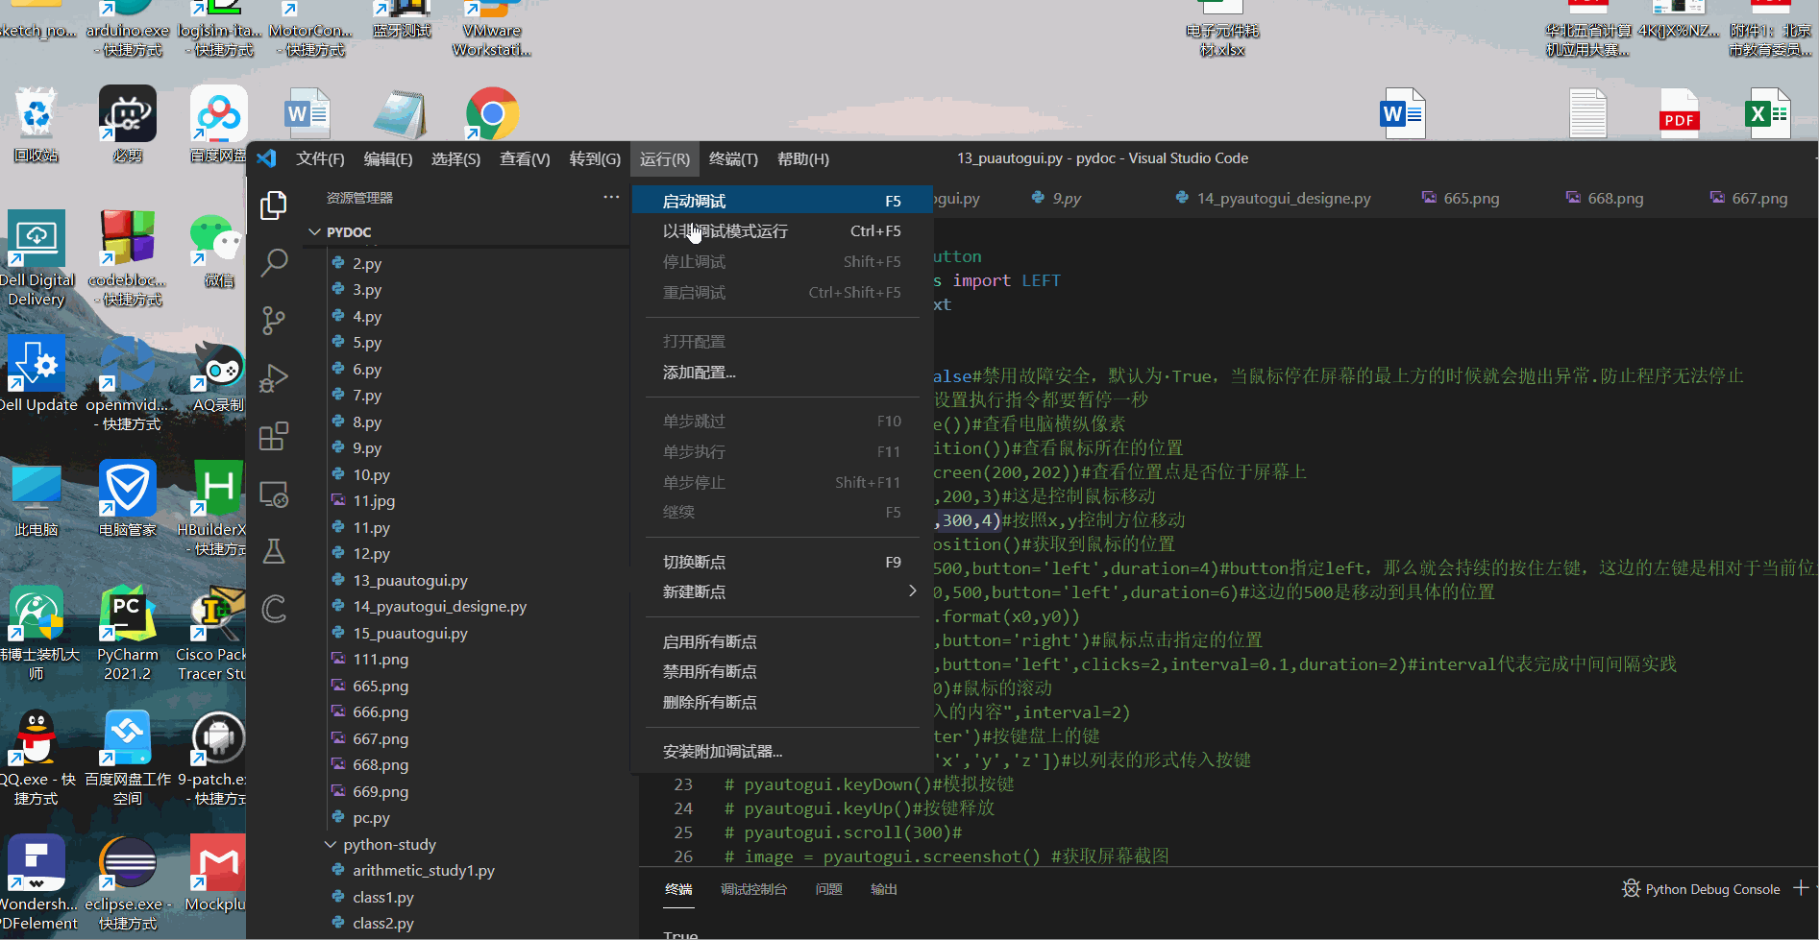Open the Excel file icon on desktop

coord(1767,114)
